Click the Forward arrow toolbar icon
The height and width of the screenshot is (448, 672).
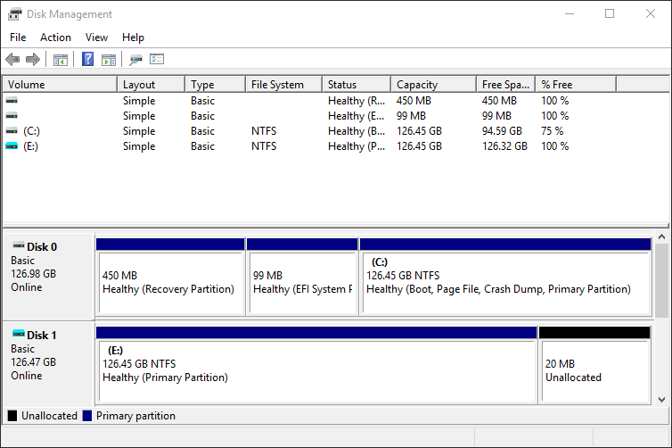33,60
